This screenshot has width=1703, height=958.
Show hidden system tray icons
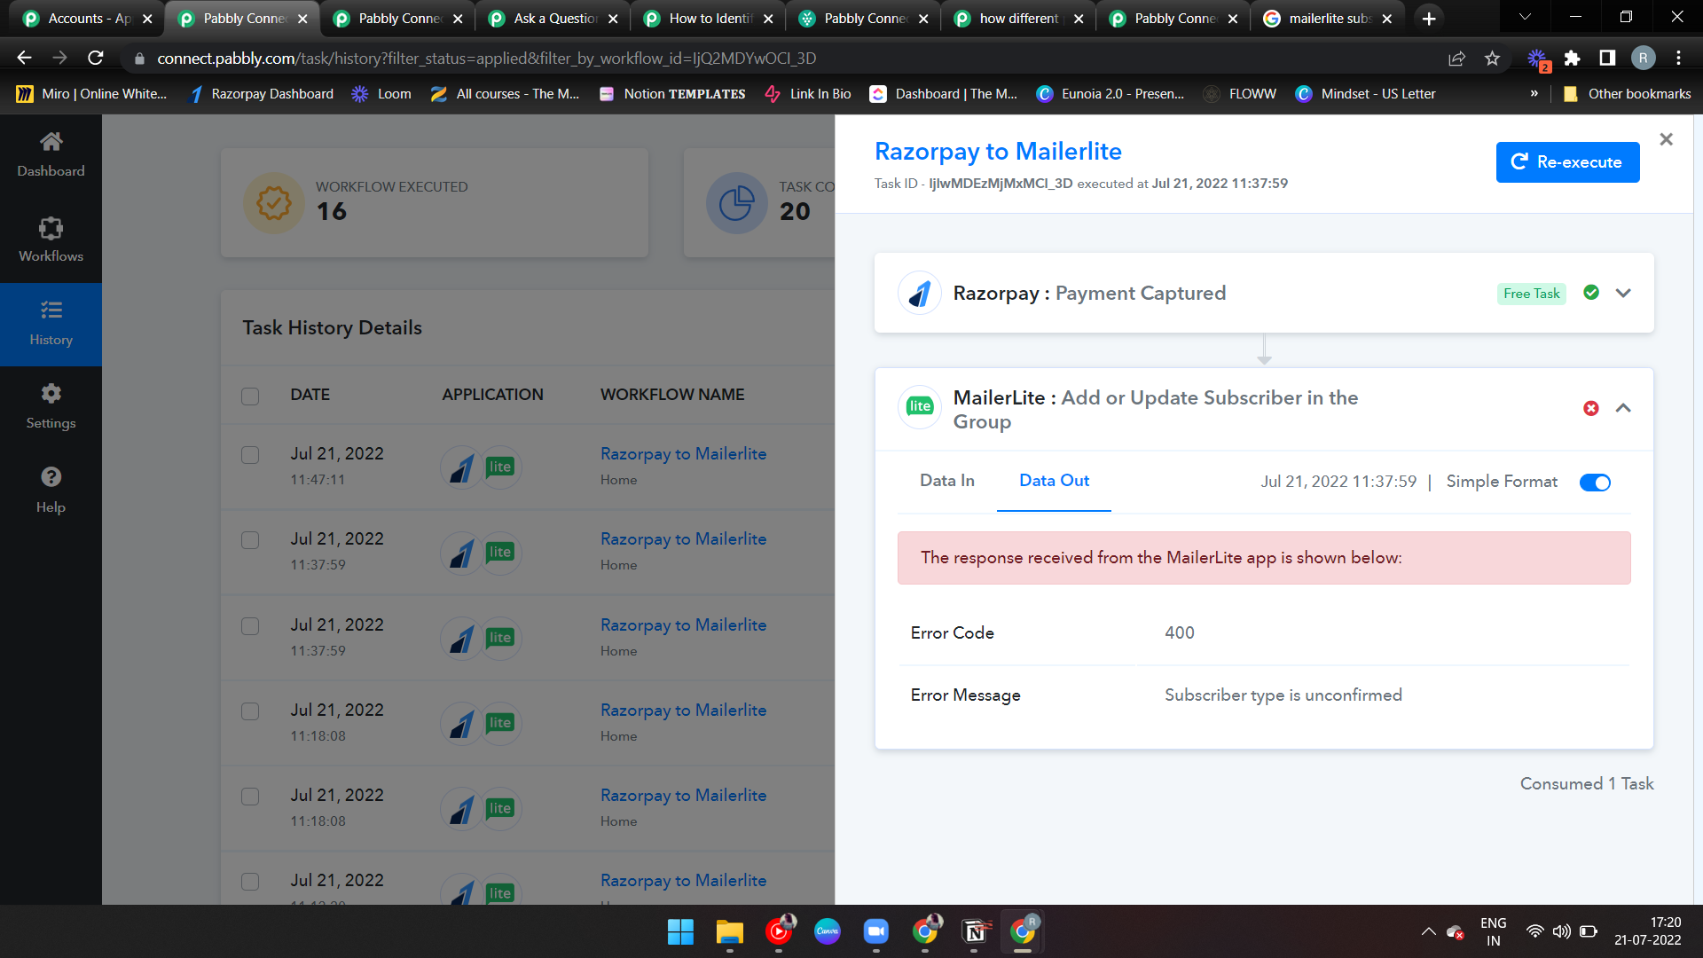coord(1428,931)
